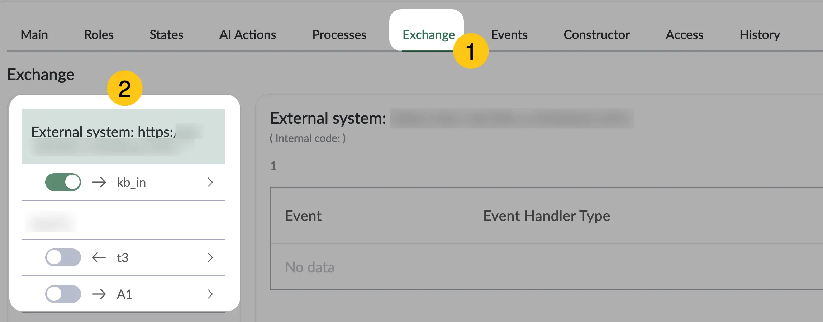
Task: Click the right arrow icon beside kb_in
Action: (x=99, y=183)
